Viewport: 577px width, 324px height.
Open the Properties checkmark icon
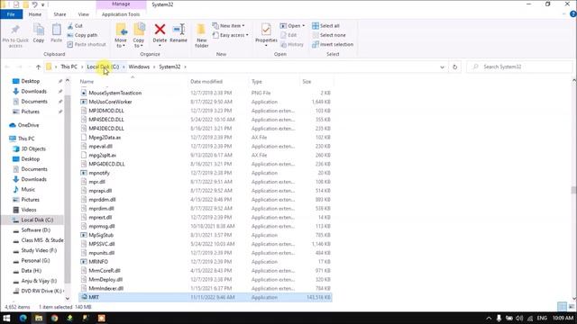coord(266,30)
